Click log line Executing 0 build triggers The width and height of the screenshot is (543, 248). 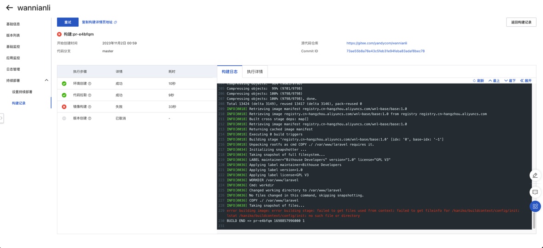pyautogui.click(x=264, y=134)
